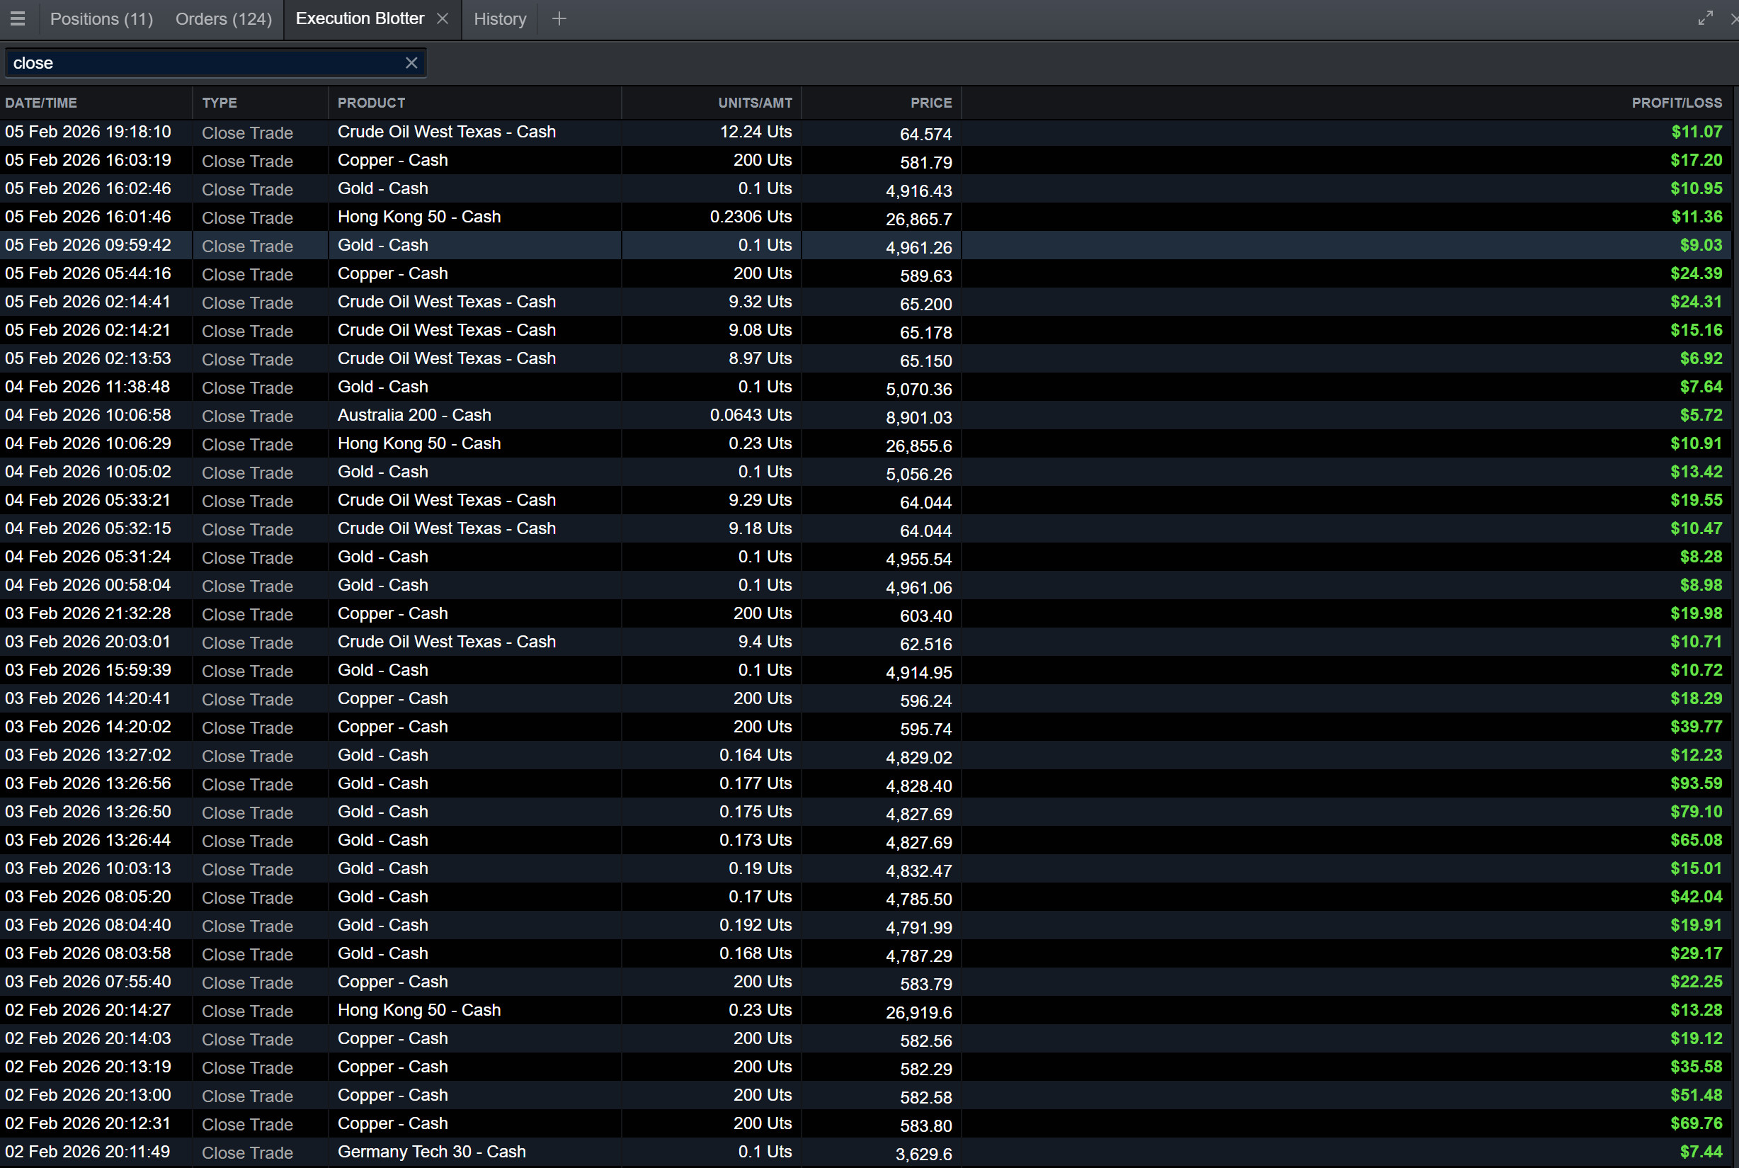1739x1168 pixels.
Task: Clear the 'close' search filter text
Action: pyautogui.click(x=411, y=63)
